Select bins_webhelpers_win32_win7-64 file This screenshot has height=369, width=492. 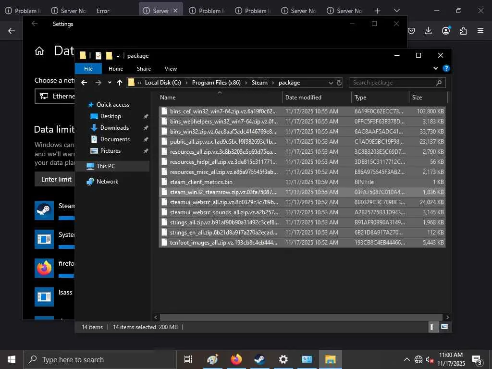302,121
